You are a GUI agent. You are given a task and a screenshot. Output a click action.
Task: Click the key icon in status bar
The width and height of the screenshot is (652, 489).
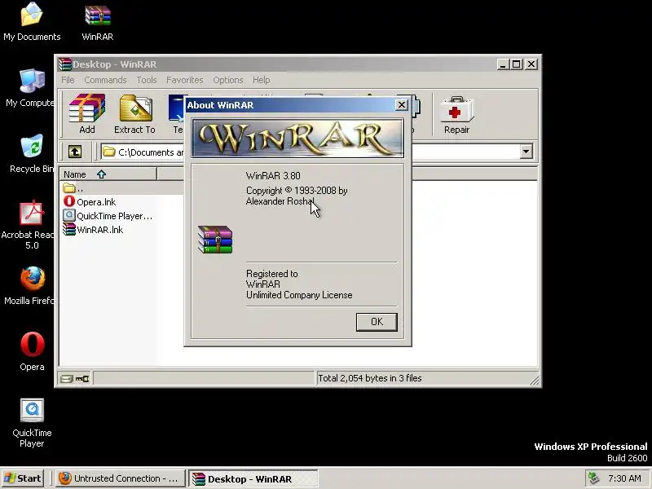click(x=82, y=378)
